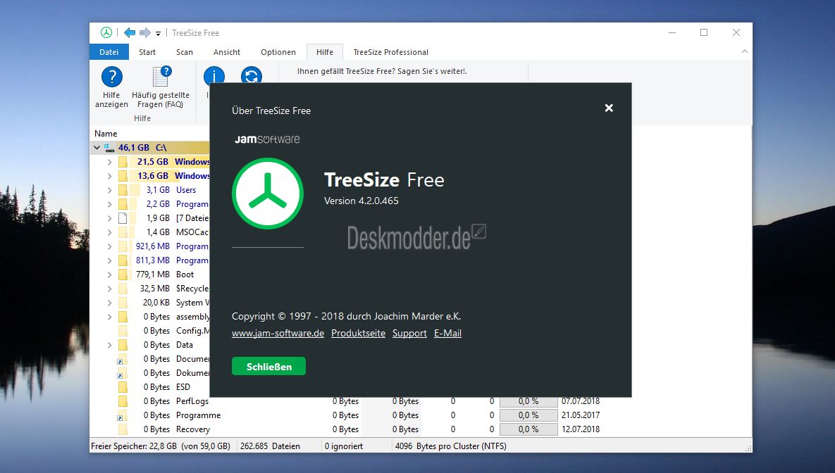Expand the 13,6 GB Windows folder
Image resolution: width=835 pixels, height=473 pixels.
[110, 175]
